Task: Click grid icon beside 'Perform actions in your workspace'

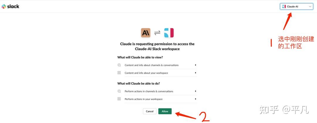Action: tap(119, 99)
